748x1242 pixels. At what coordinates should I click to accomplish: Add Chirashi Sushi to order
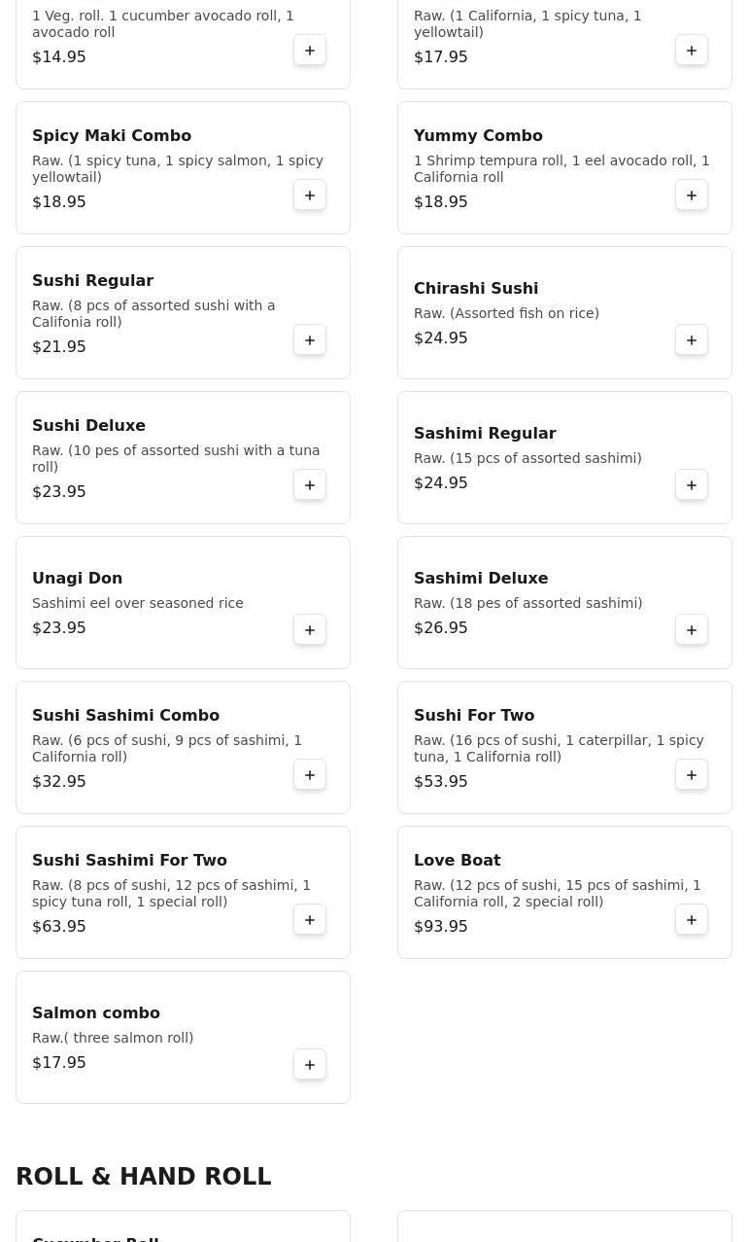click(692, 340)
